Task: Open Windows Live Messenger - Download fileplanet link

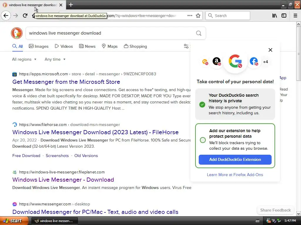Action: click(x=63, y=180)
